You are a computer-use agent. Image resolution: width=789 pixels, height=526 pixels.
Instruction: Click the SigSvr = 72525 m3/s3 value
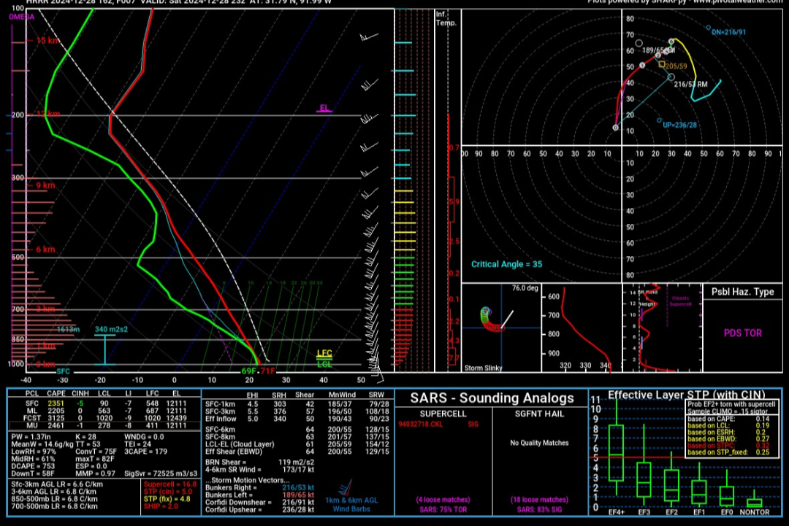pyautogui.click(x=161, y=473)
